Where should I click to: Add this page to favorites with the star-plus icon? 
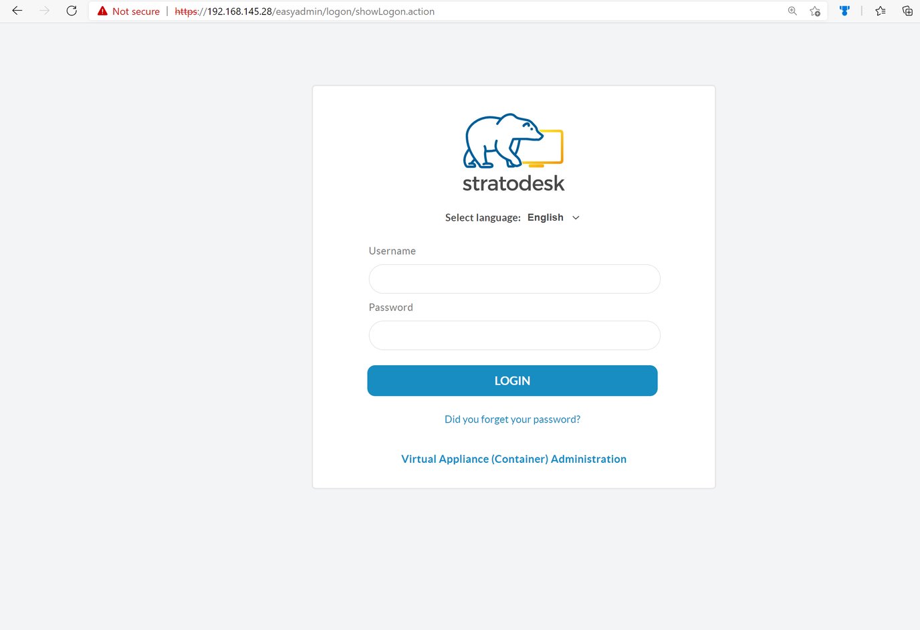coord(814,11)
